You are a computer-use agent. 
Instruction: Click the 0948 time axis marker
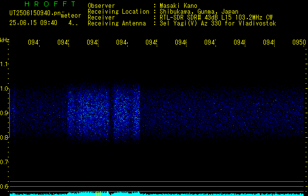239,43
